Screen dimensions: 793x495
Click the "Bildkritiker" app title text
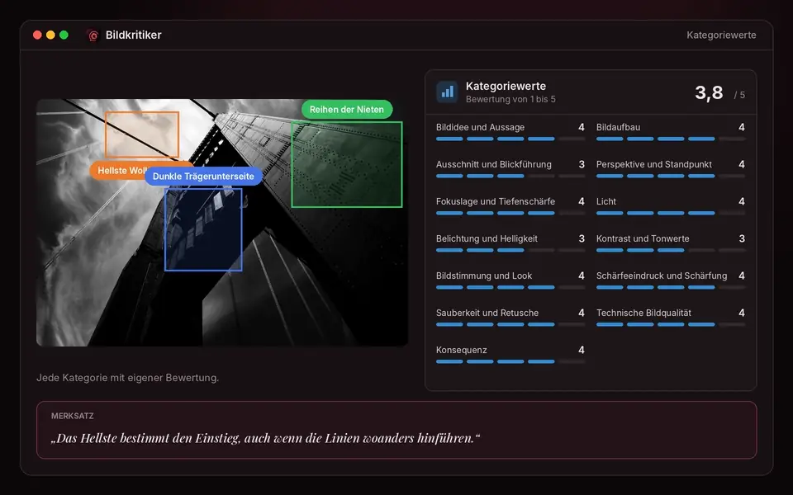pos(134,35)
